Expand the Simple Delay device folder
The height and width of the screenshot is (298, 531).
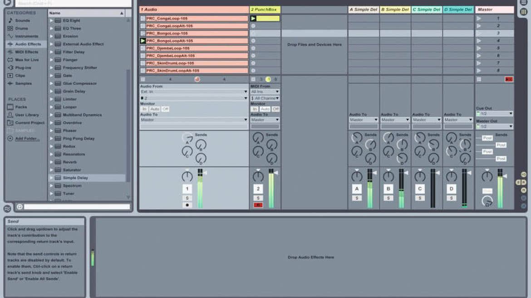coord(51,178)
